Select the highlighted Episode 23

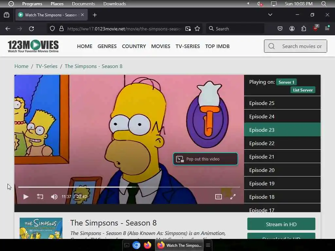(282, 130)
